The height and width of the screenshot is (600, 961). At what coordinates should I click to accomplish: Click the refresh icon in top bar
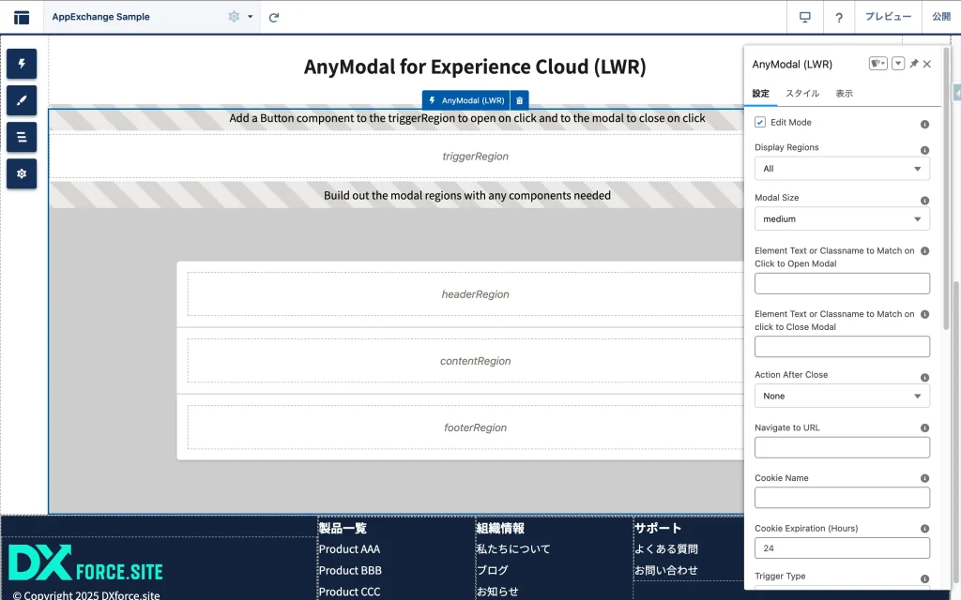click(x=274, y=17)
